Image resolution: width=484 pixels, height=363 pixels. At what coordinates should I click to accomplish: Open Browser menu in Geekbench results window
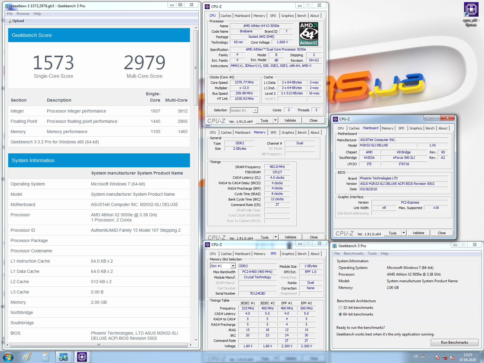(x=23, y=14)
